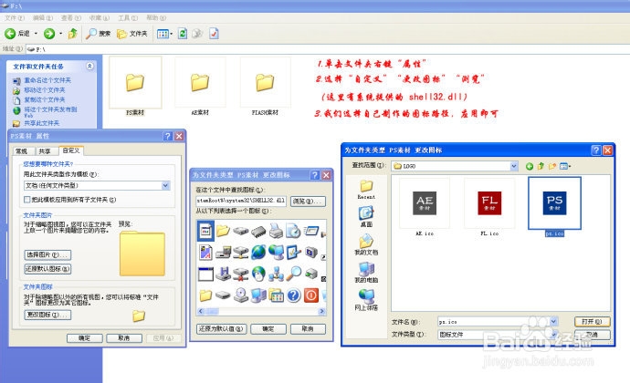Create new folder via browse dialog toolbar icon
This screenshot has height=383, width=630.
[x=552, y=166]
